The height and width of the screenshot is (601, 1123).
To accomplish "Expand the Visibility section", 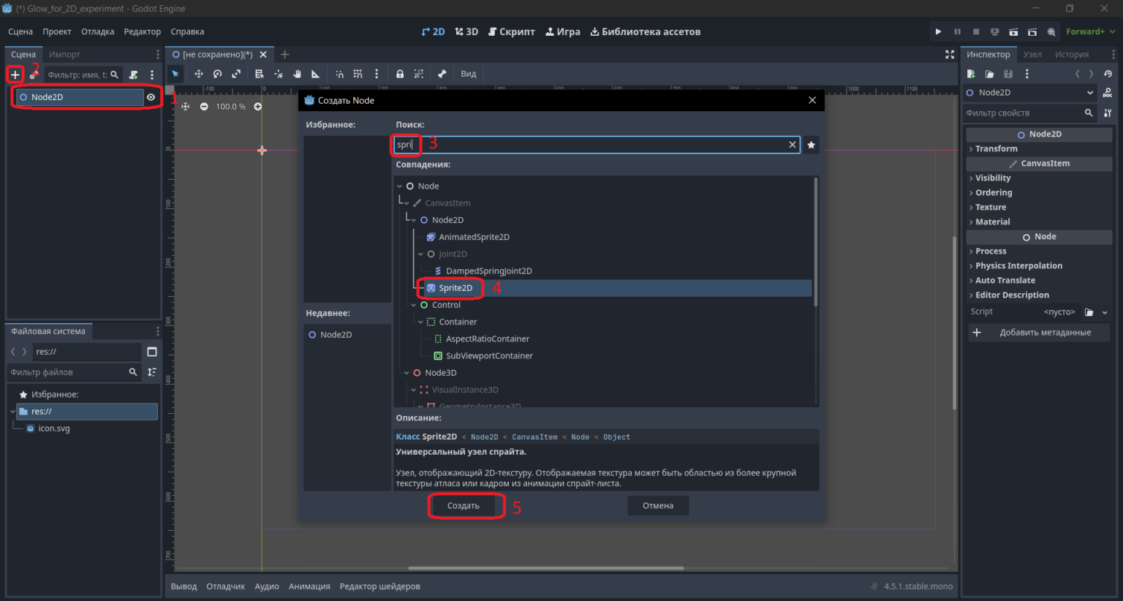I will (1039, 178).
